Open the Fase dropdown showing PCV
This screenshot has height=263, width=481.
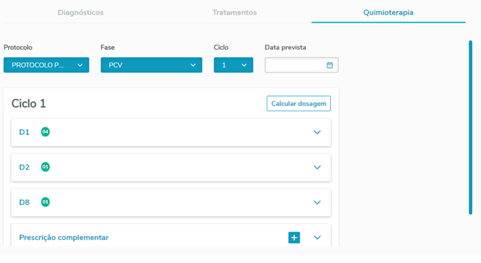[x=151, y=65]
